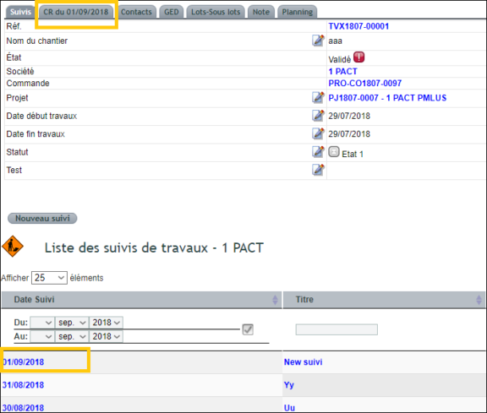The height and width of the screenshot is (413, 487).
Task: Open the Afficher 25 éléments dropdown
Action: pos(49,278)
